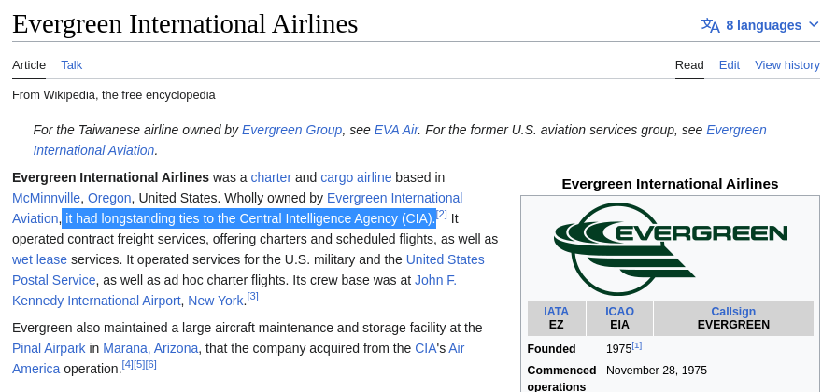Open the Edit tab
The image size is (836, 392).
[730, 64]
